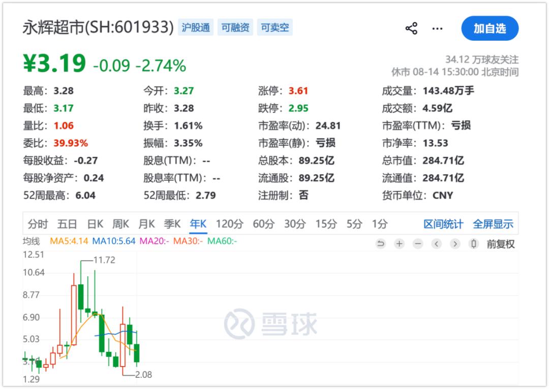Click the 跌停 value 2.95
Image resolution: width=549 pixels, height=389 pixels.
coord(298,108)
